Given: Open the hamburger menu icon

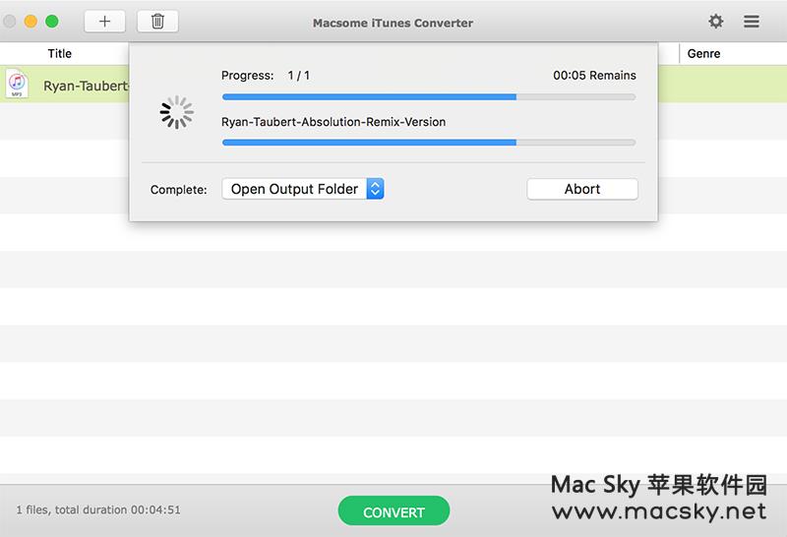Looking at the screenshot, I should coord(752,22).
